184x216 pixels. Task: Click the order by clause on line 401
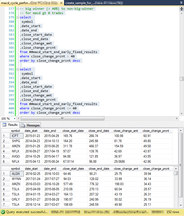(x=50, y=113)
